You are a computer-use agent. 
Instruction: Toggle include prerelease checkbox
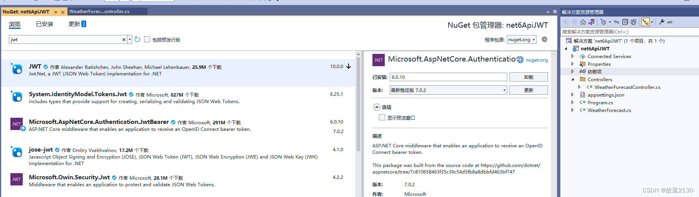147,39
